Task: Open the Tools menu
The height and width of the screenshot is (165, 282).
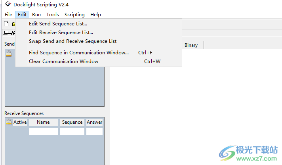Action: click(x=53, y=14)
